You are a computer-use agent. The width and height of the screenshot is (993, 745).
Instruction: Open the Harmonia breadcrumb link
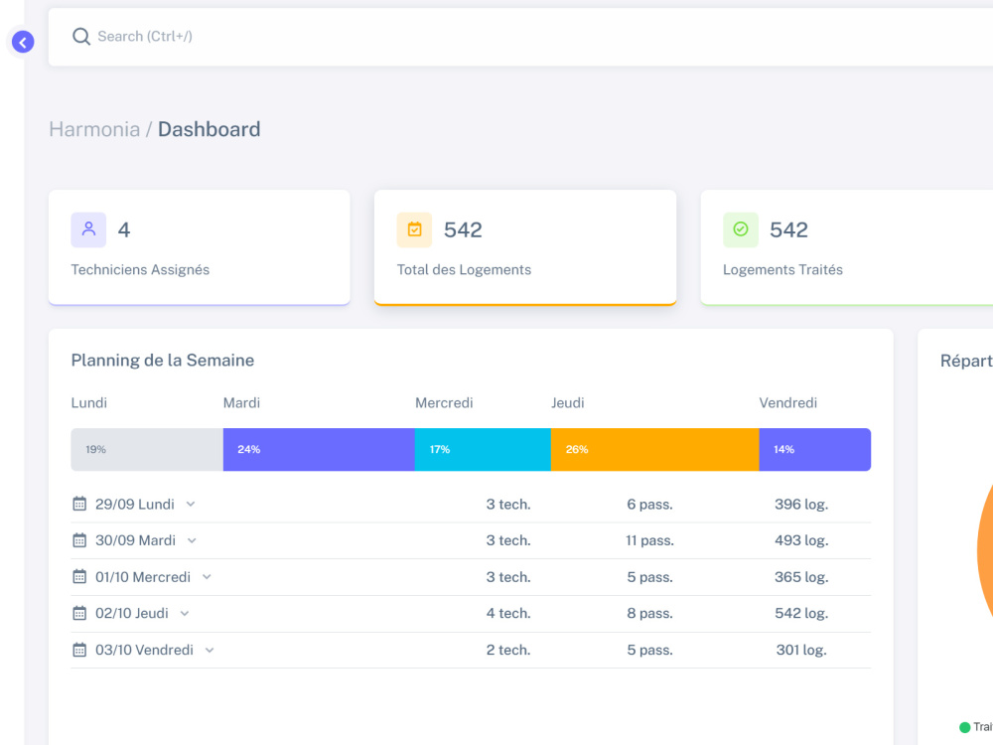[x=94, y=129]
